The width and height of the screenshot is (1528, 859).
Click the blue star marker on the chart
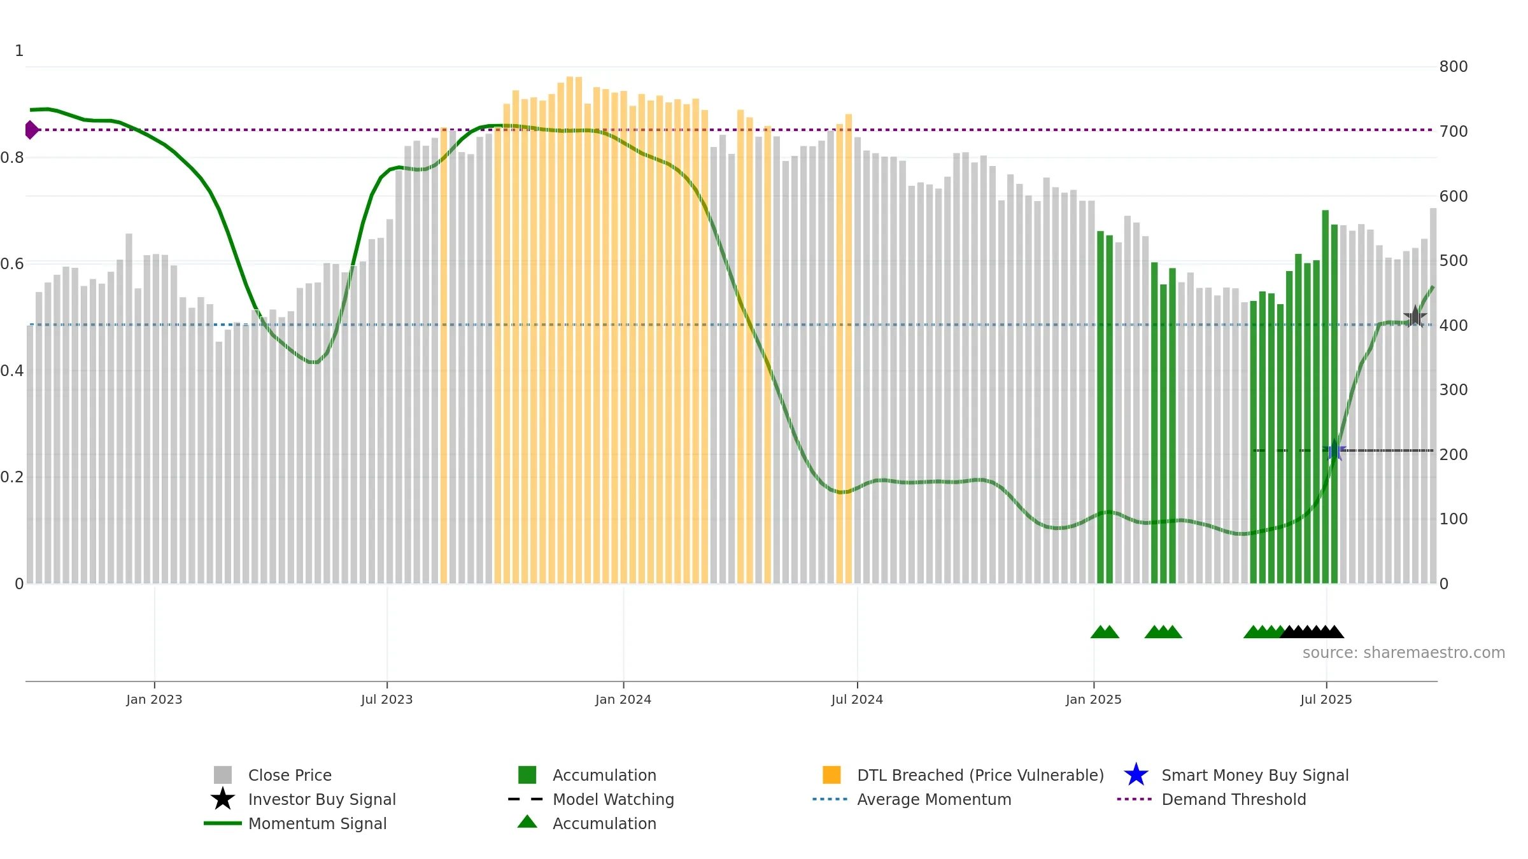pyautogui.click(x=1334, y=450)
